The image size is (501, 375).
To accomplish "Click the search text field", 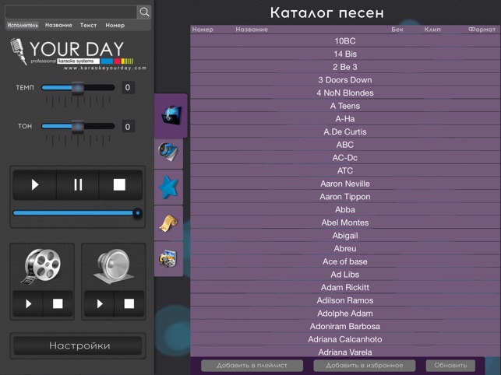I will point(71,12).
